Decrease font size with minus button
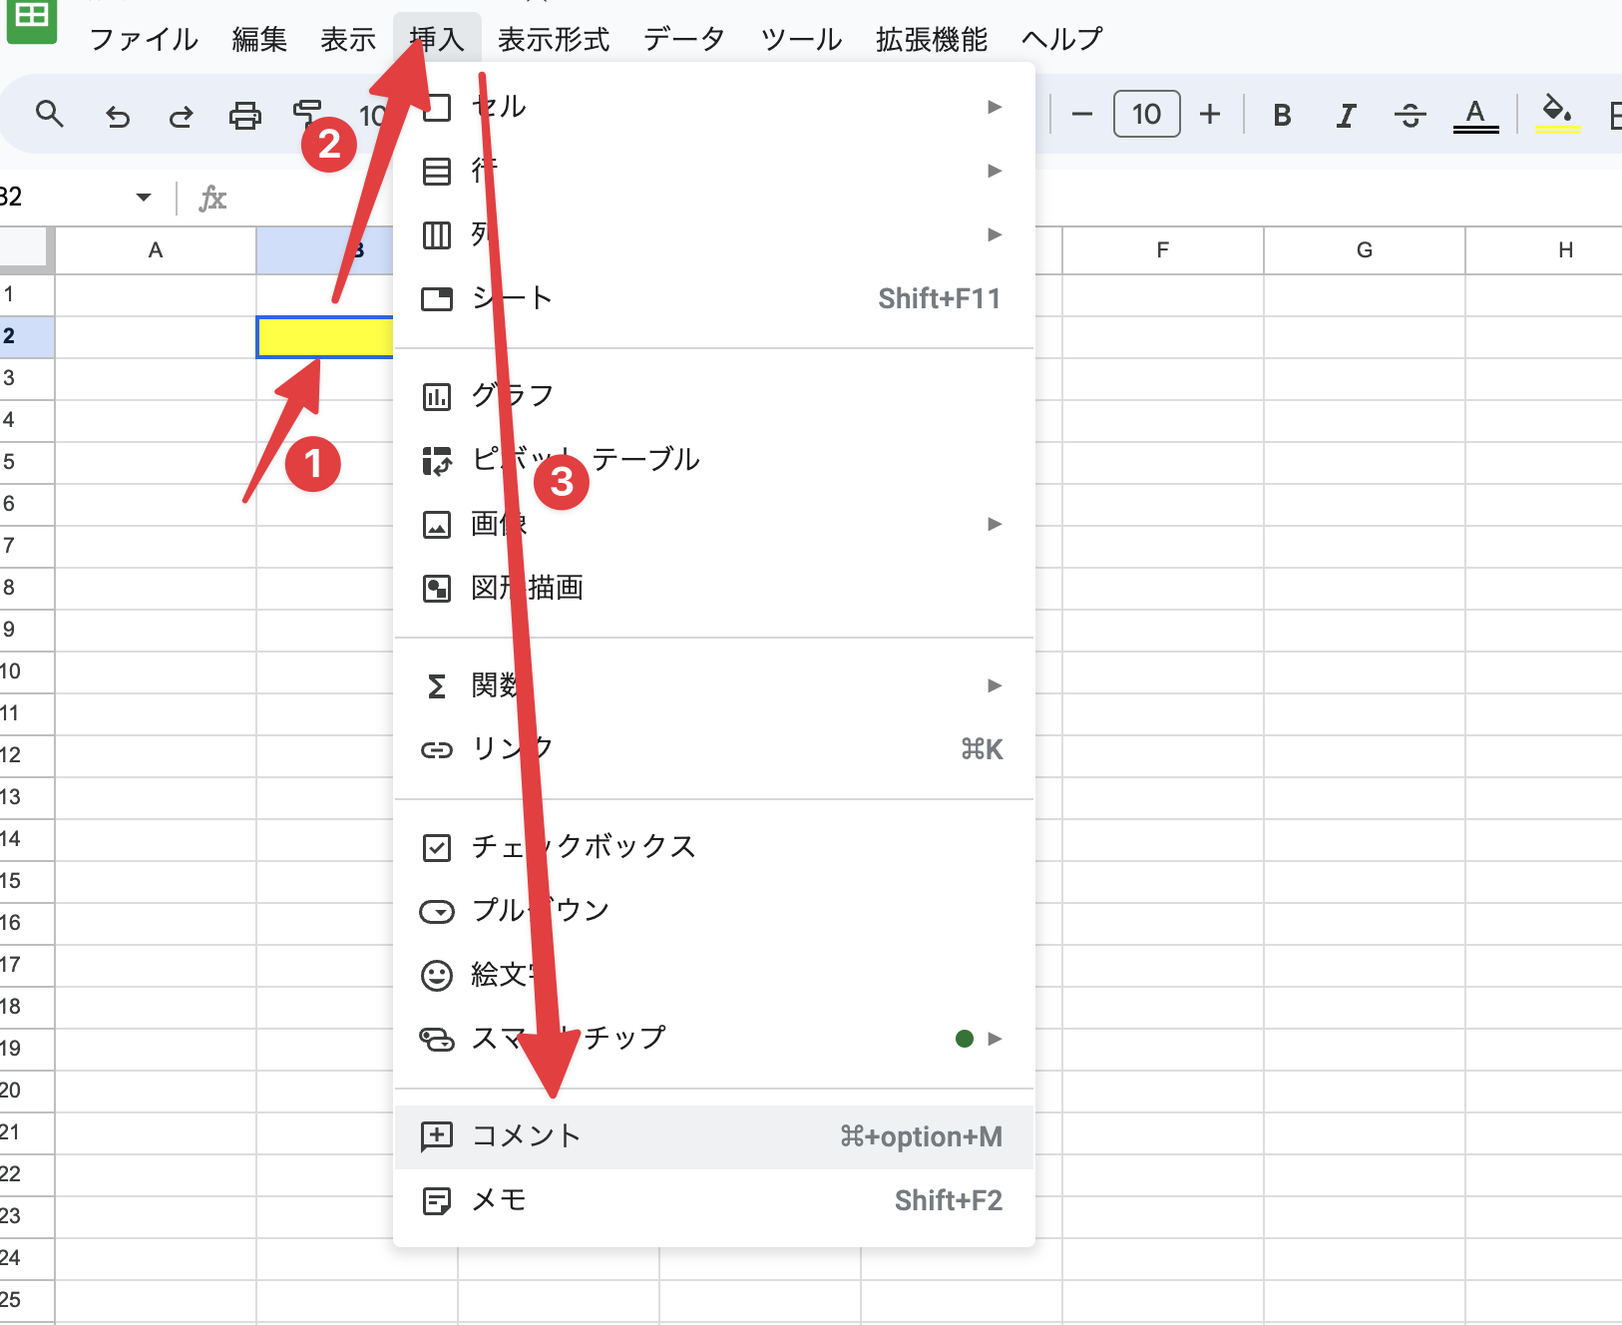The height and width of the screenshot is (1325, 1622). [1081, 115]
